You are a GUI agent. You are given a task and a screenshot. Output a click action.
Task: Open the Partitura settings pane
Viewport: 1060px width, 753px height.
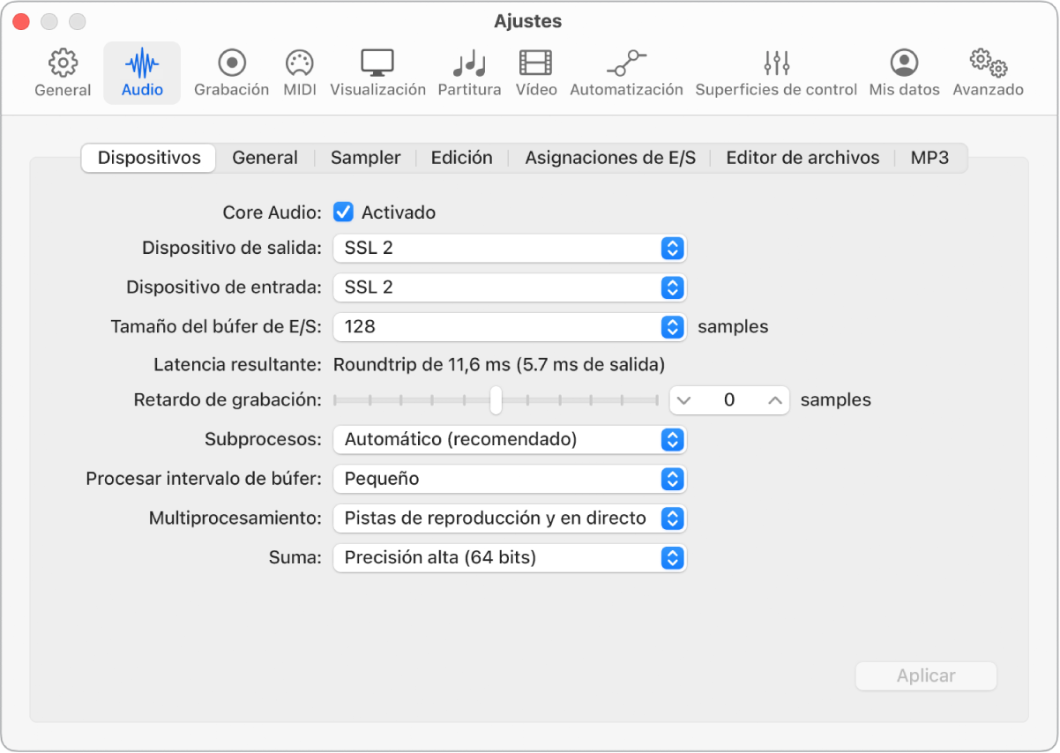(468, 71)
